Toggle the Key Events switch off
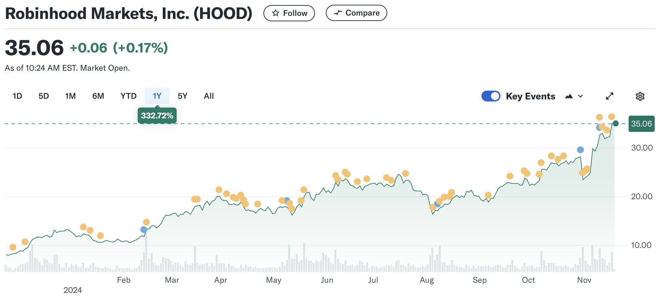The width and height of the screenshot is (672, 303). tap(491, 96)
